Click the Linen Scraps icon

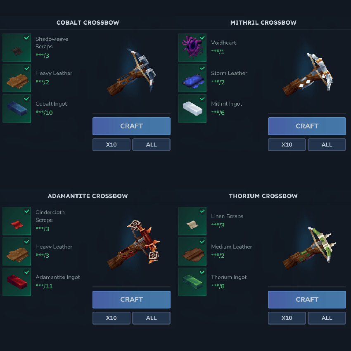(x=192, y=221)
